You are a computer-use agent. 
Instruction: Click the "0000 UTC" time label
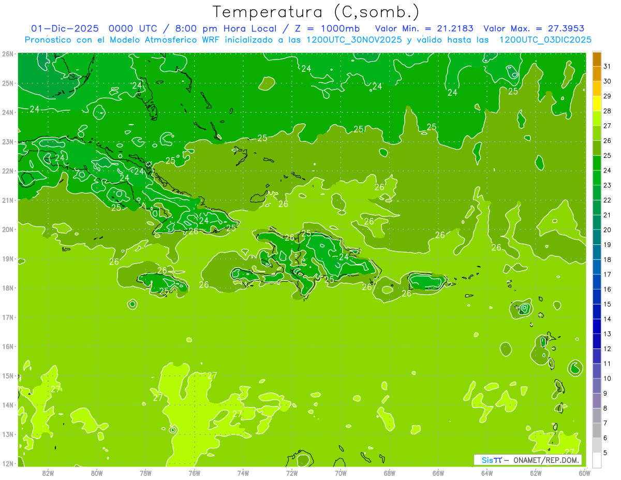[133, 28]
